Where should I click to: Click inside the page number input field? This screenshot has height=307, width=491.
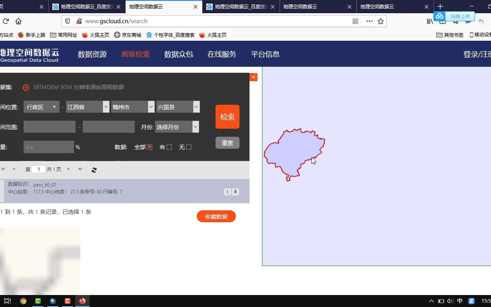tap(38, 169)
